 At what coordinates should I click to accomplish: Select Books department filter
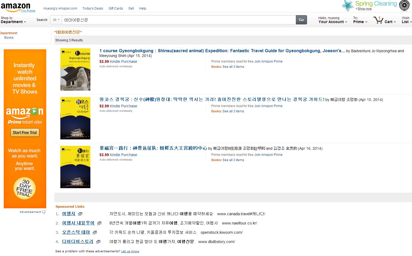point(9,38)
